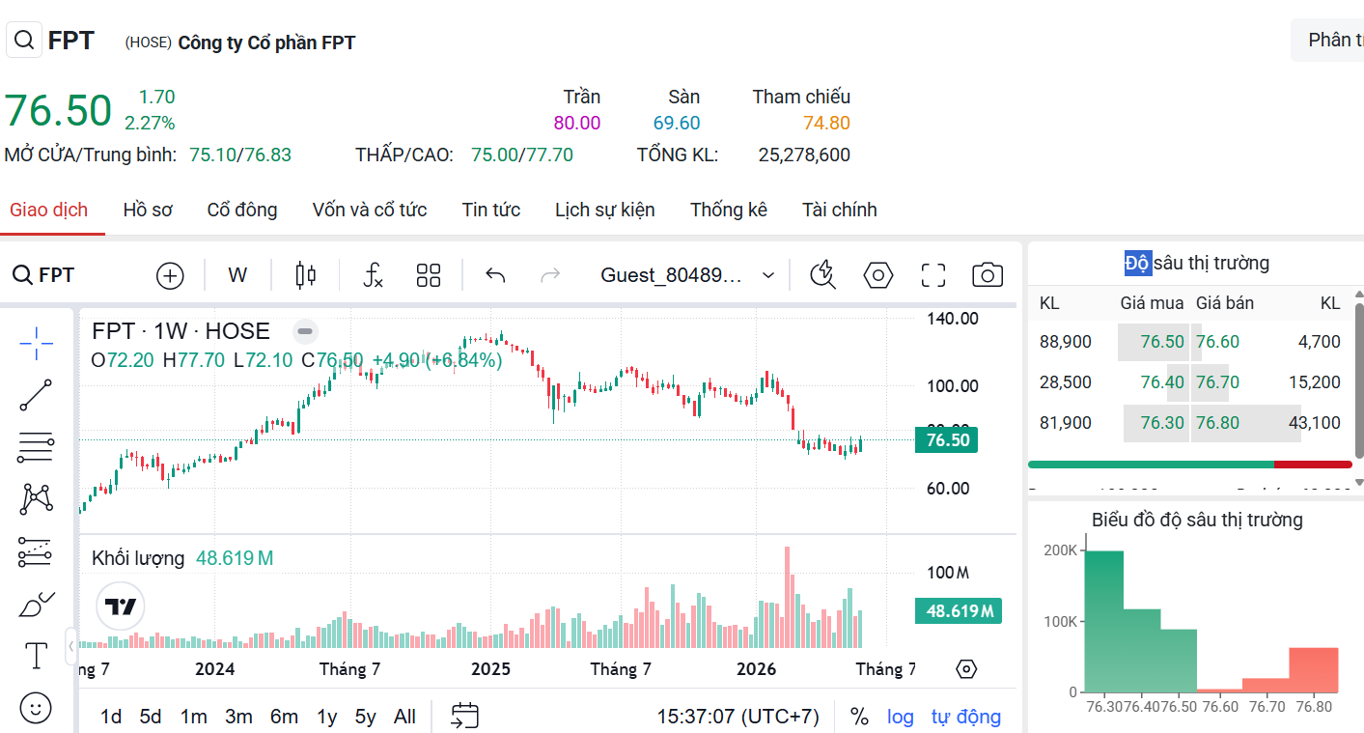Click the buy/sell ratio bar

pyautogui.click(x=1190, y=465)
